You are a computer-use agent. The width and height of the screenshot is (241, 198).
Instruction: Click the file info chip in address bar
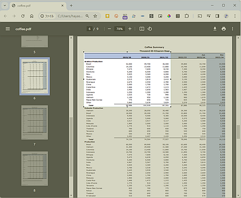coord(47,16)
